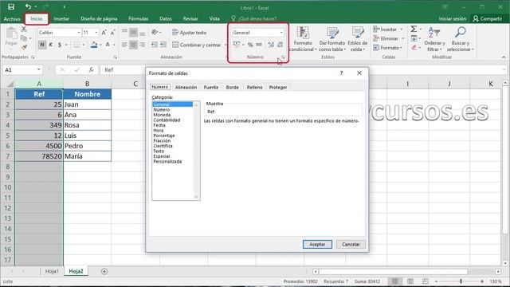Viewport: 510px width, 287px height.
Task: Decrease the indent
Action: point(154,45)
